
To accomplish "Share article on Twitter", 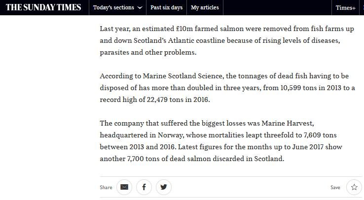I will (x=164, y=187).
